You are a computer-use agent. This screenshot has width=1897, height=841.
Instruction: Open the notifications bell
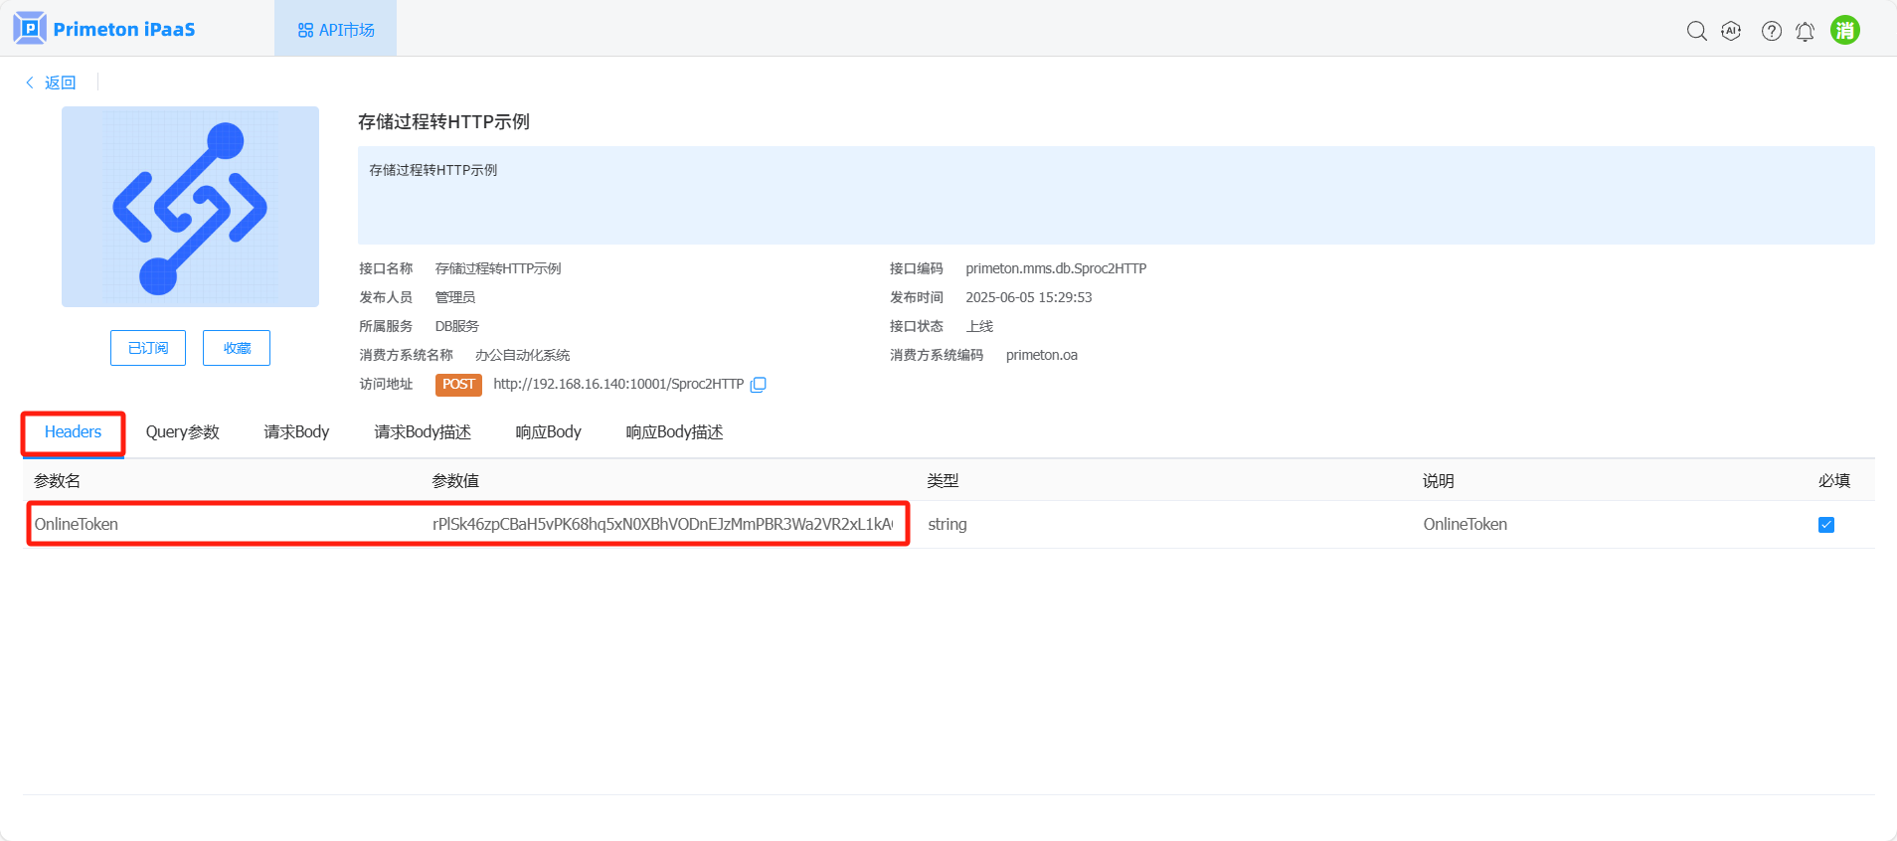point(1805,32)
